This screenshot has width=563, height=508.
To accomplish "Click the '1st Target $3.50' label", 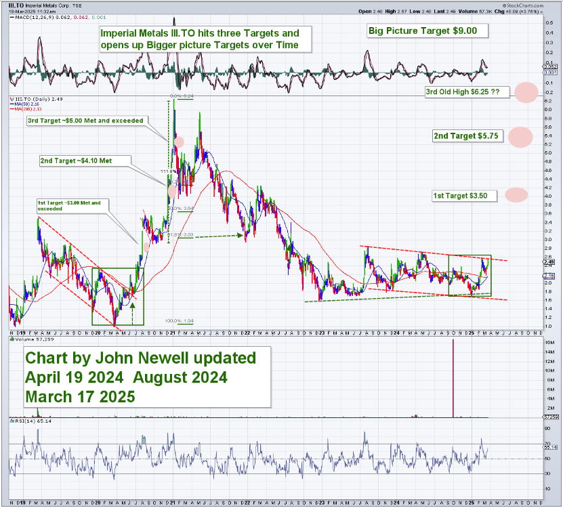I will pos(464,196).
